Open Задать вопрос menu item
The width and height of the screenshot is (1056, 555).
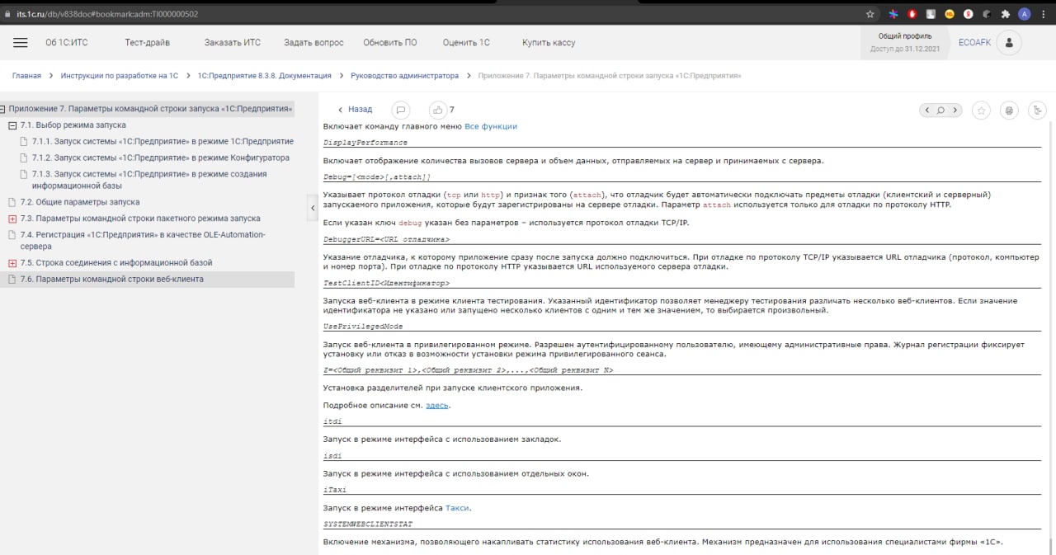(x=313, y=43)
